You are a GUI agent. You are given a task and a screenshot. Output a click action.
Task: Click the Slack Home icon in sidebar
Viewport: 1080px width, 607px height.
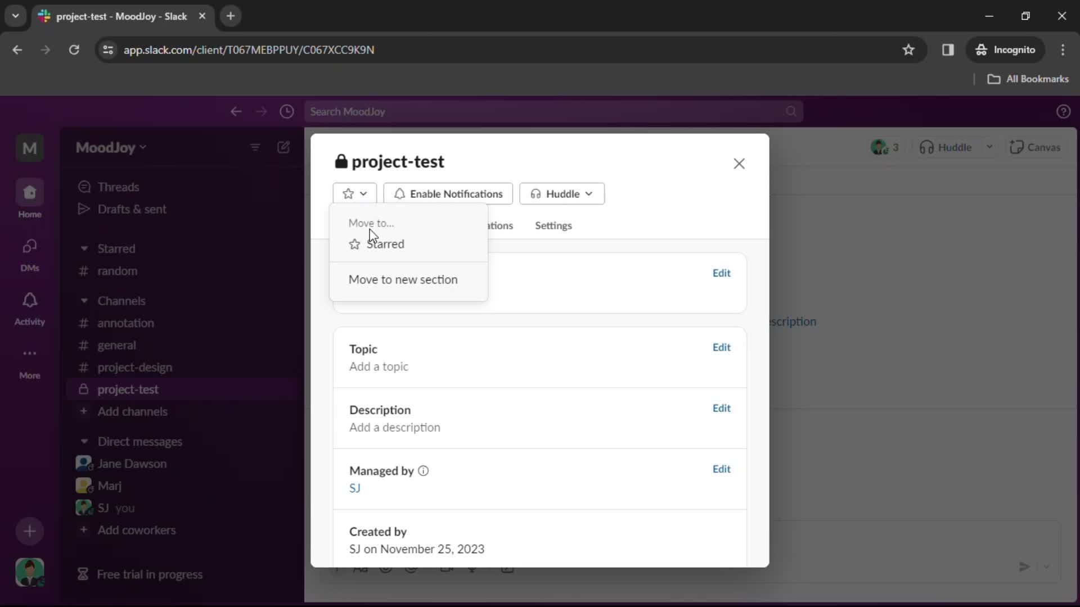pyautogui.click(x=30, y=201)
